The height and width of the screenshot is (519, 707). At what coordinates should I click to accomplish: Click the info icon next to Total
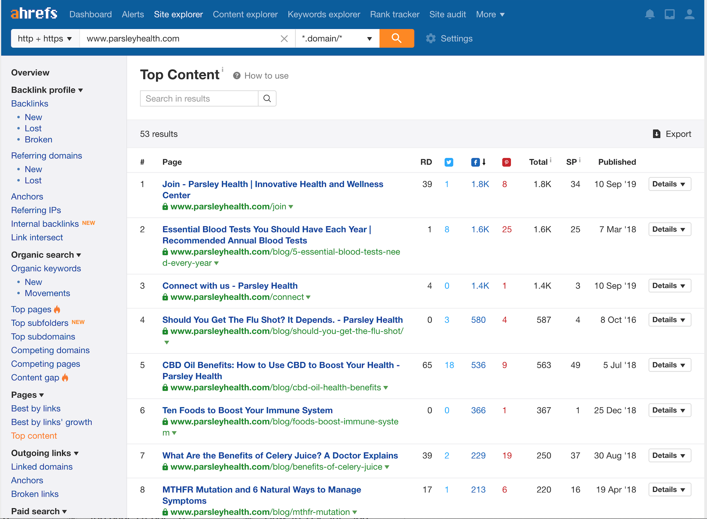[x=550, y=160]
